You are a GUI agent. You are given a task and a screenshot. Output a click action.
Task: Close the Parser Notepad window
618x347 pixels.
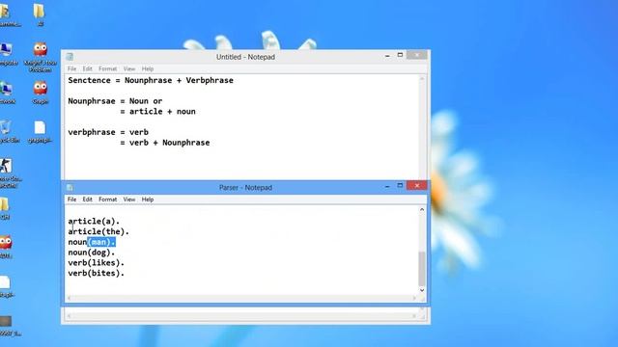click(416, 185)
